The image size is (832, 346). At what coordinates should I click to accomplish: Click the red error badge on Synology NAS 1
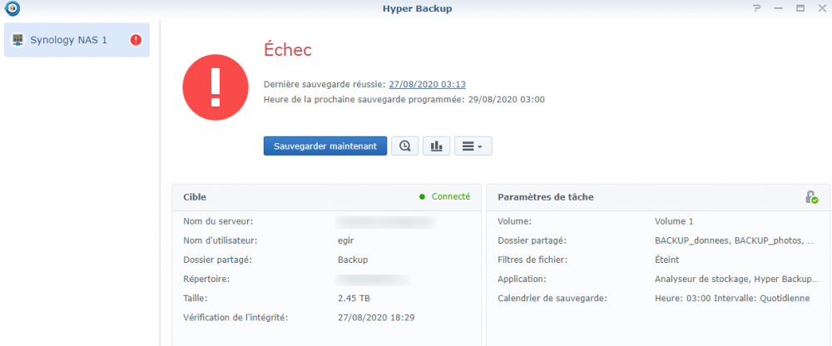(x=136, y=40)
